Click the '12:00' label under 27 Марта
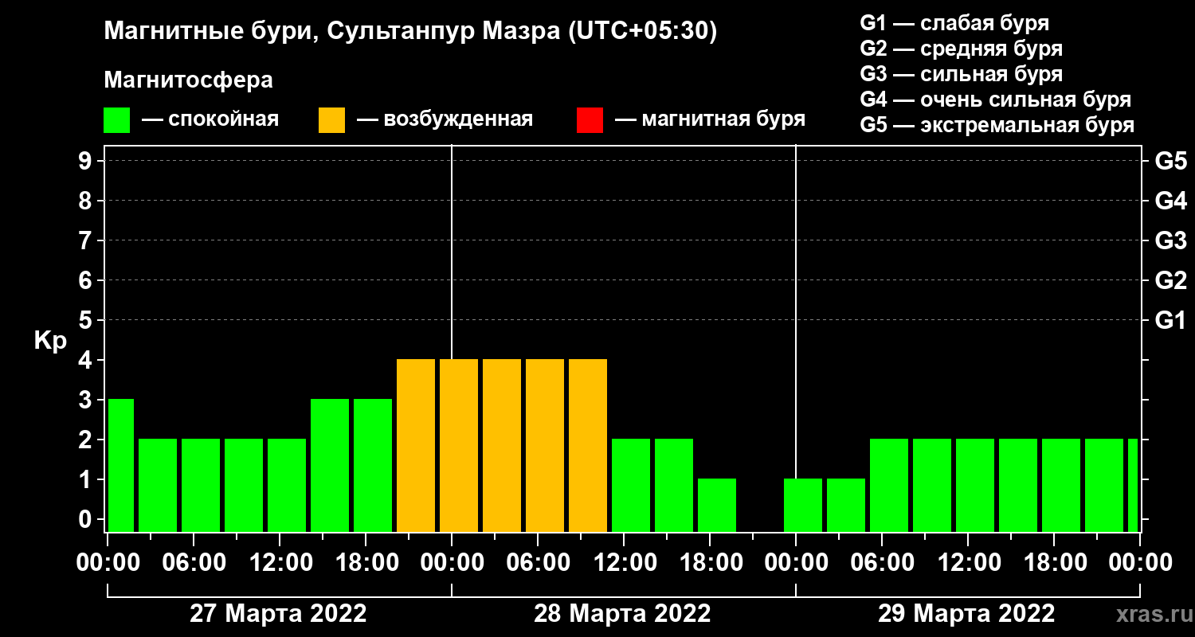The height and width of the screenshot is (637, 1195). 280,563
